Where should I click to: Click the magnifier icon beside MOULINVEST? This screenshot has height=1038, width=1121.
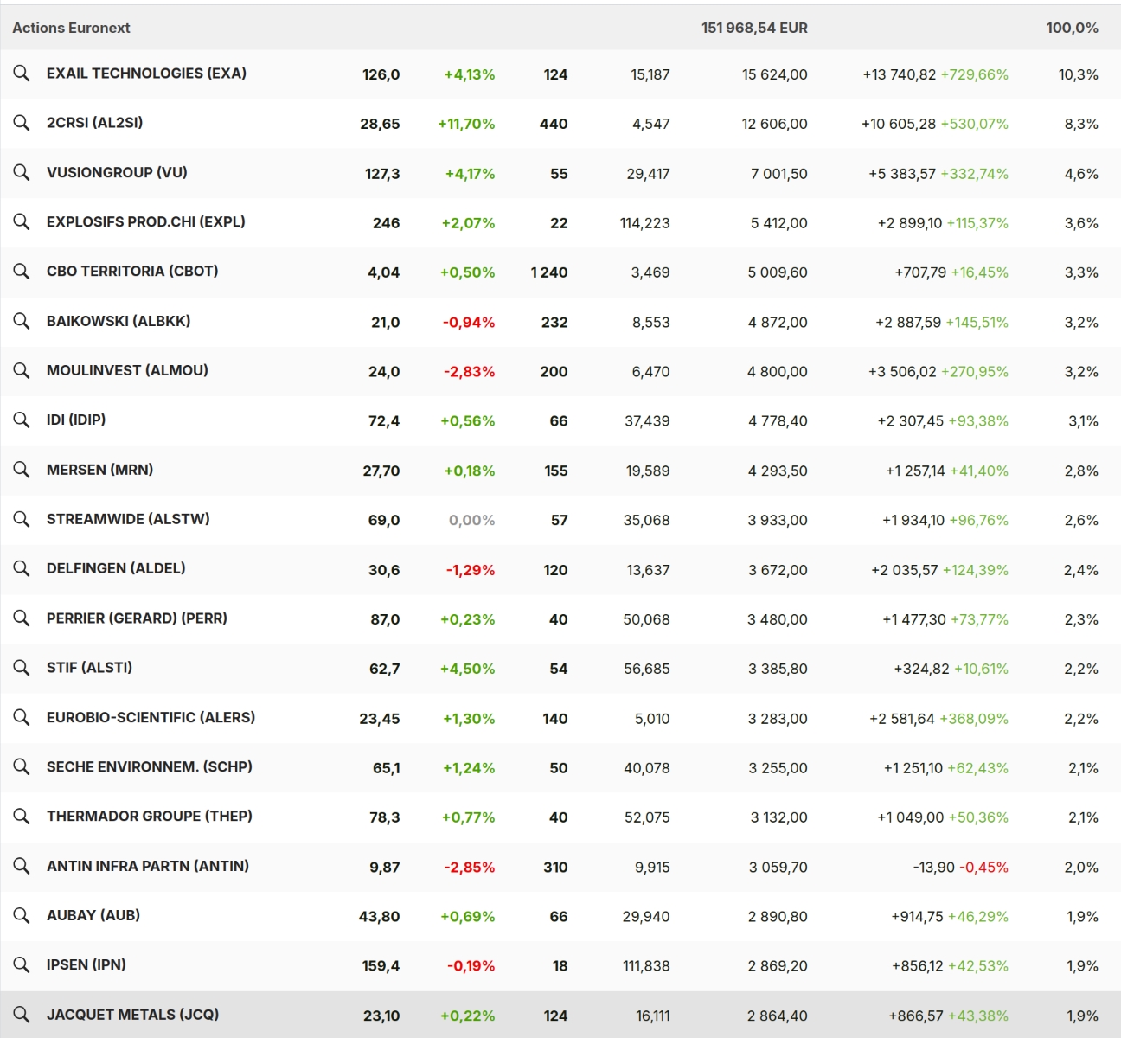pos(22,370)
